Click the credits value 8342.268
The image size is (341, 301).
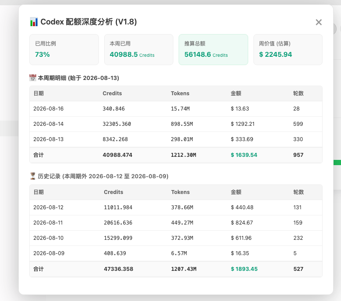pyautogui.click(x=115, y=139)
